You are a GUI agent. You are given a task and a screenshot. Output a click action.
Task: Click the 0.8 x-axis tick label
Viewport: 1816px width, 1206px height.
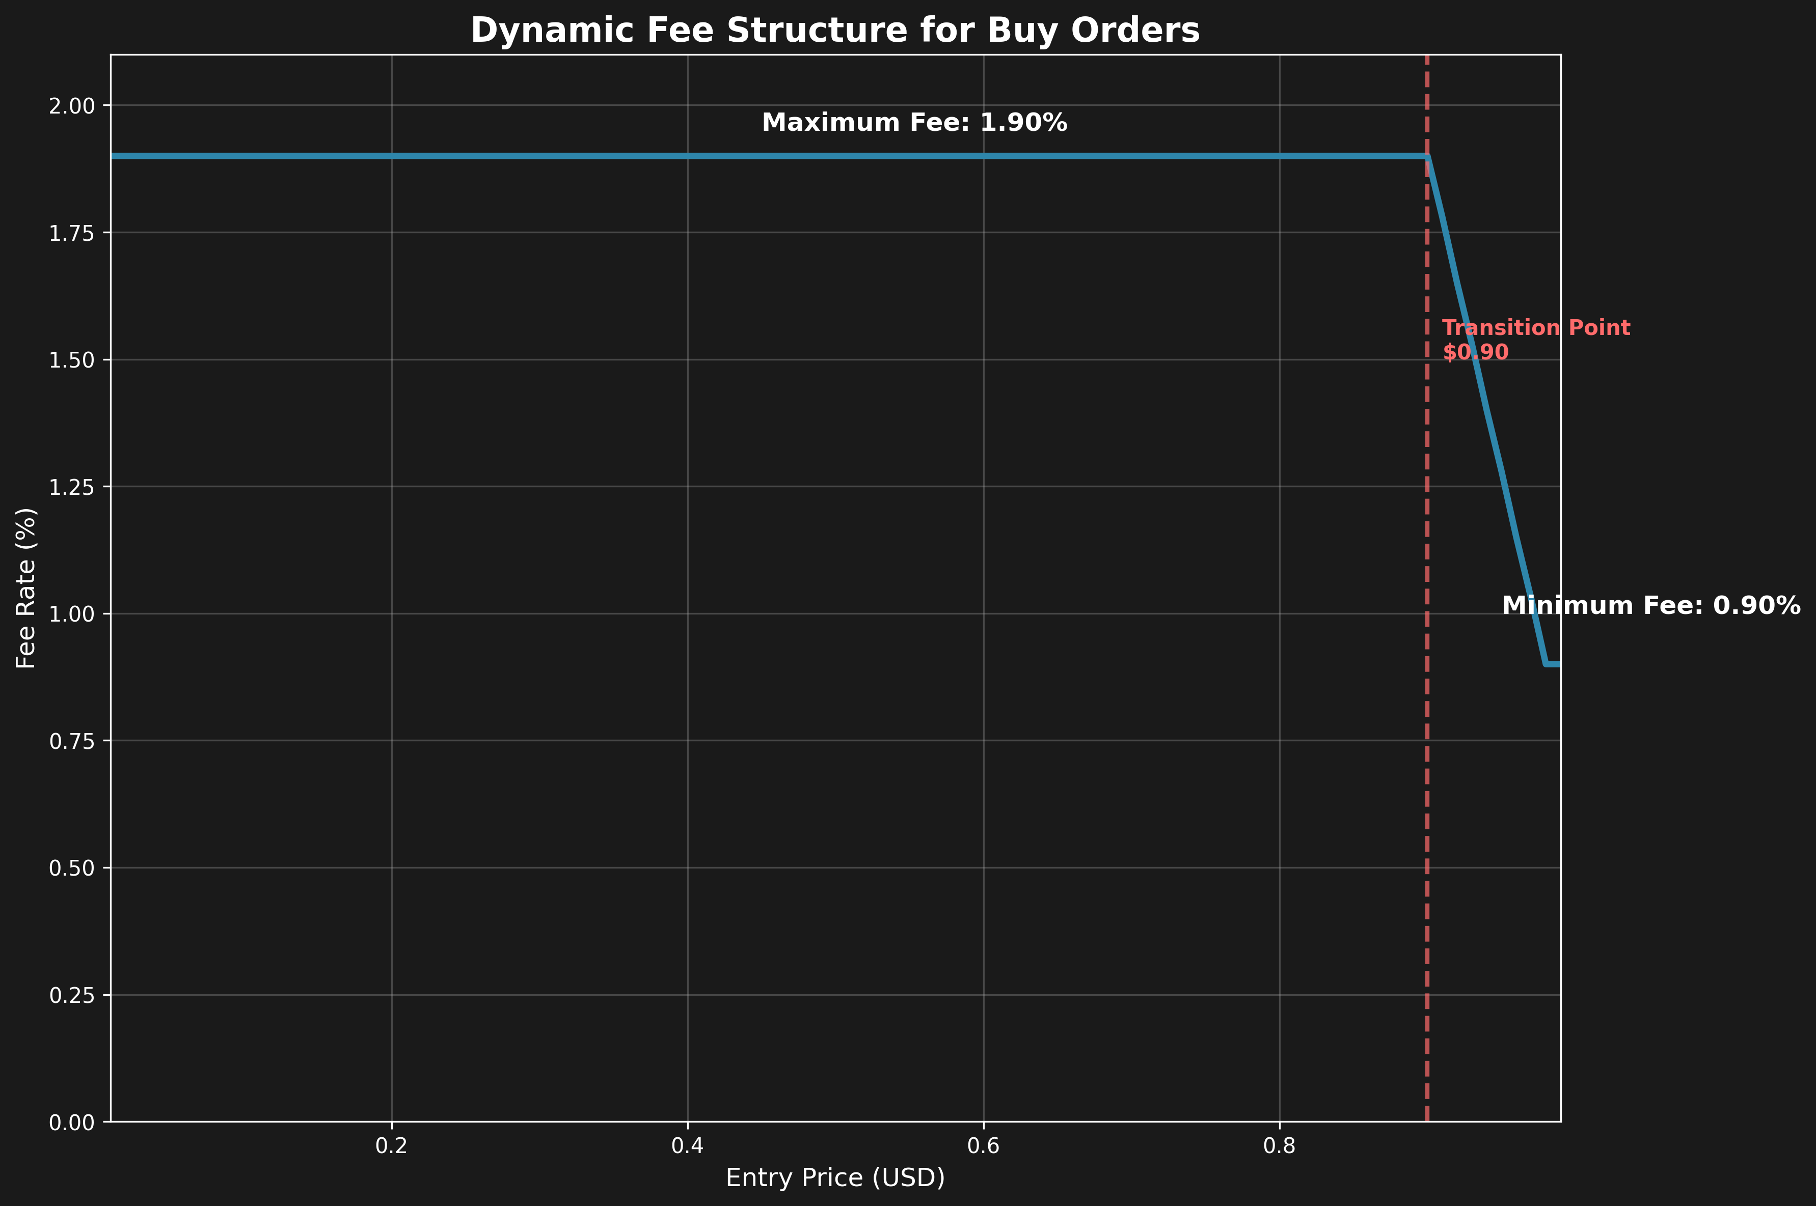1279,1147
